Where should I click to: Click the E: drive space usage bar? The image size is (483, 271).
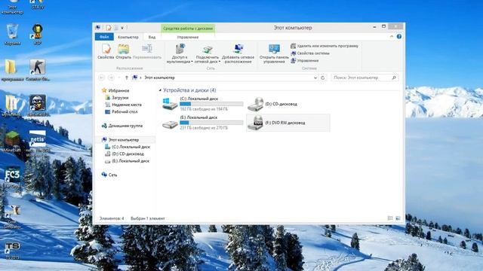pyautogui.click(x=211, y=123)
